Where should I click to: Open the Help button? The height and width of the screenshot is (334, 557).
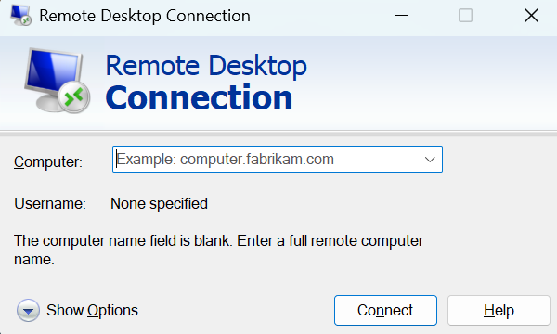(499, 311)
